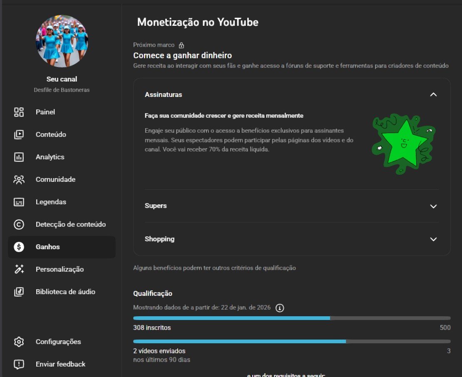Click the Faça sua comunidade crescer heading
Screen dimensions: 462x377
224,115
